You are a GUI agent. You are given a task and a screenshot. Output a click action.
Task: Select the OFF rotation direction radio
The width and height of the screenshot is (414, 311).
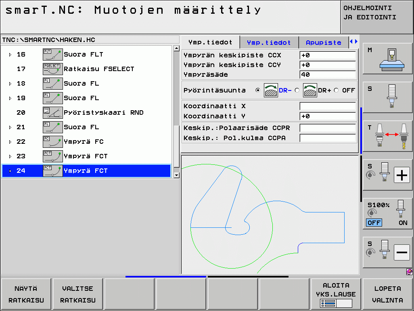(x=336, y=90)
